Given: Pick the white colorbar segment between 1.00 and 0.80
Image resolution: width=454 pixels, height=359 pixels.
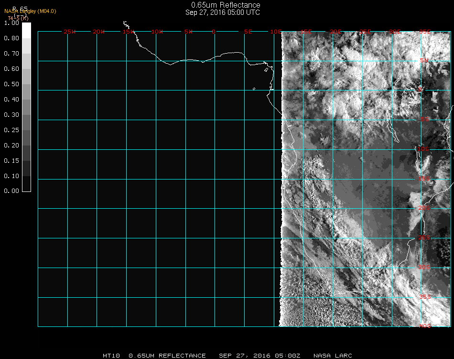Looking at the screenshot, I should point(26,31).
